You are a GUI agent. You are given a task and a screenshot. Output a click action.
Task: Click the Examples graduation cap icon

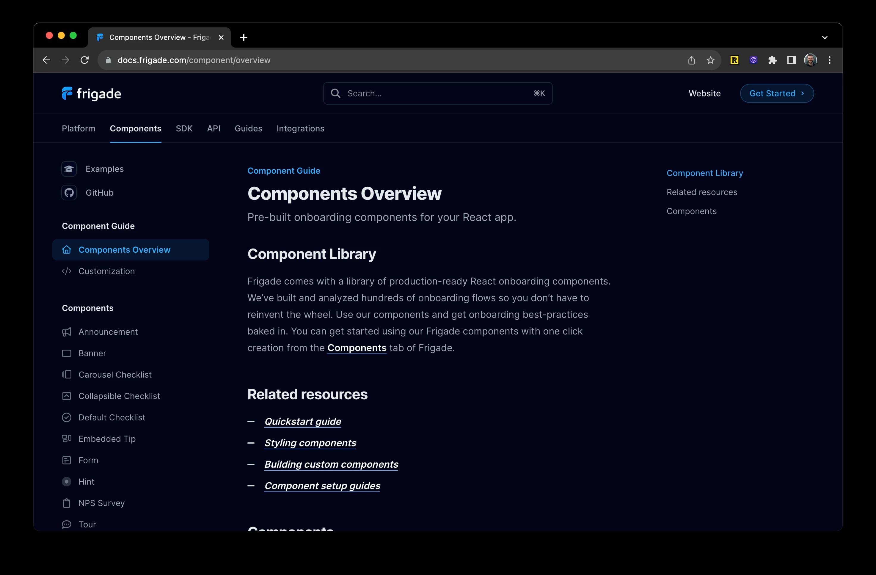coord(69,169)
